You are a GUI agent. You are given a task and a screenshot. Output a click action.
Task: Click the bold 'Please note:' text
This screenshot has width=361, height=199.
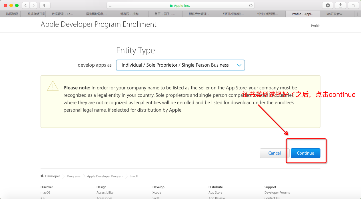tap(77, 88)
